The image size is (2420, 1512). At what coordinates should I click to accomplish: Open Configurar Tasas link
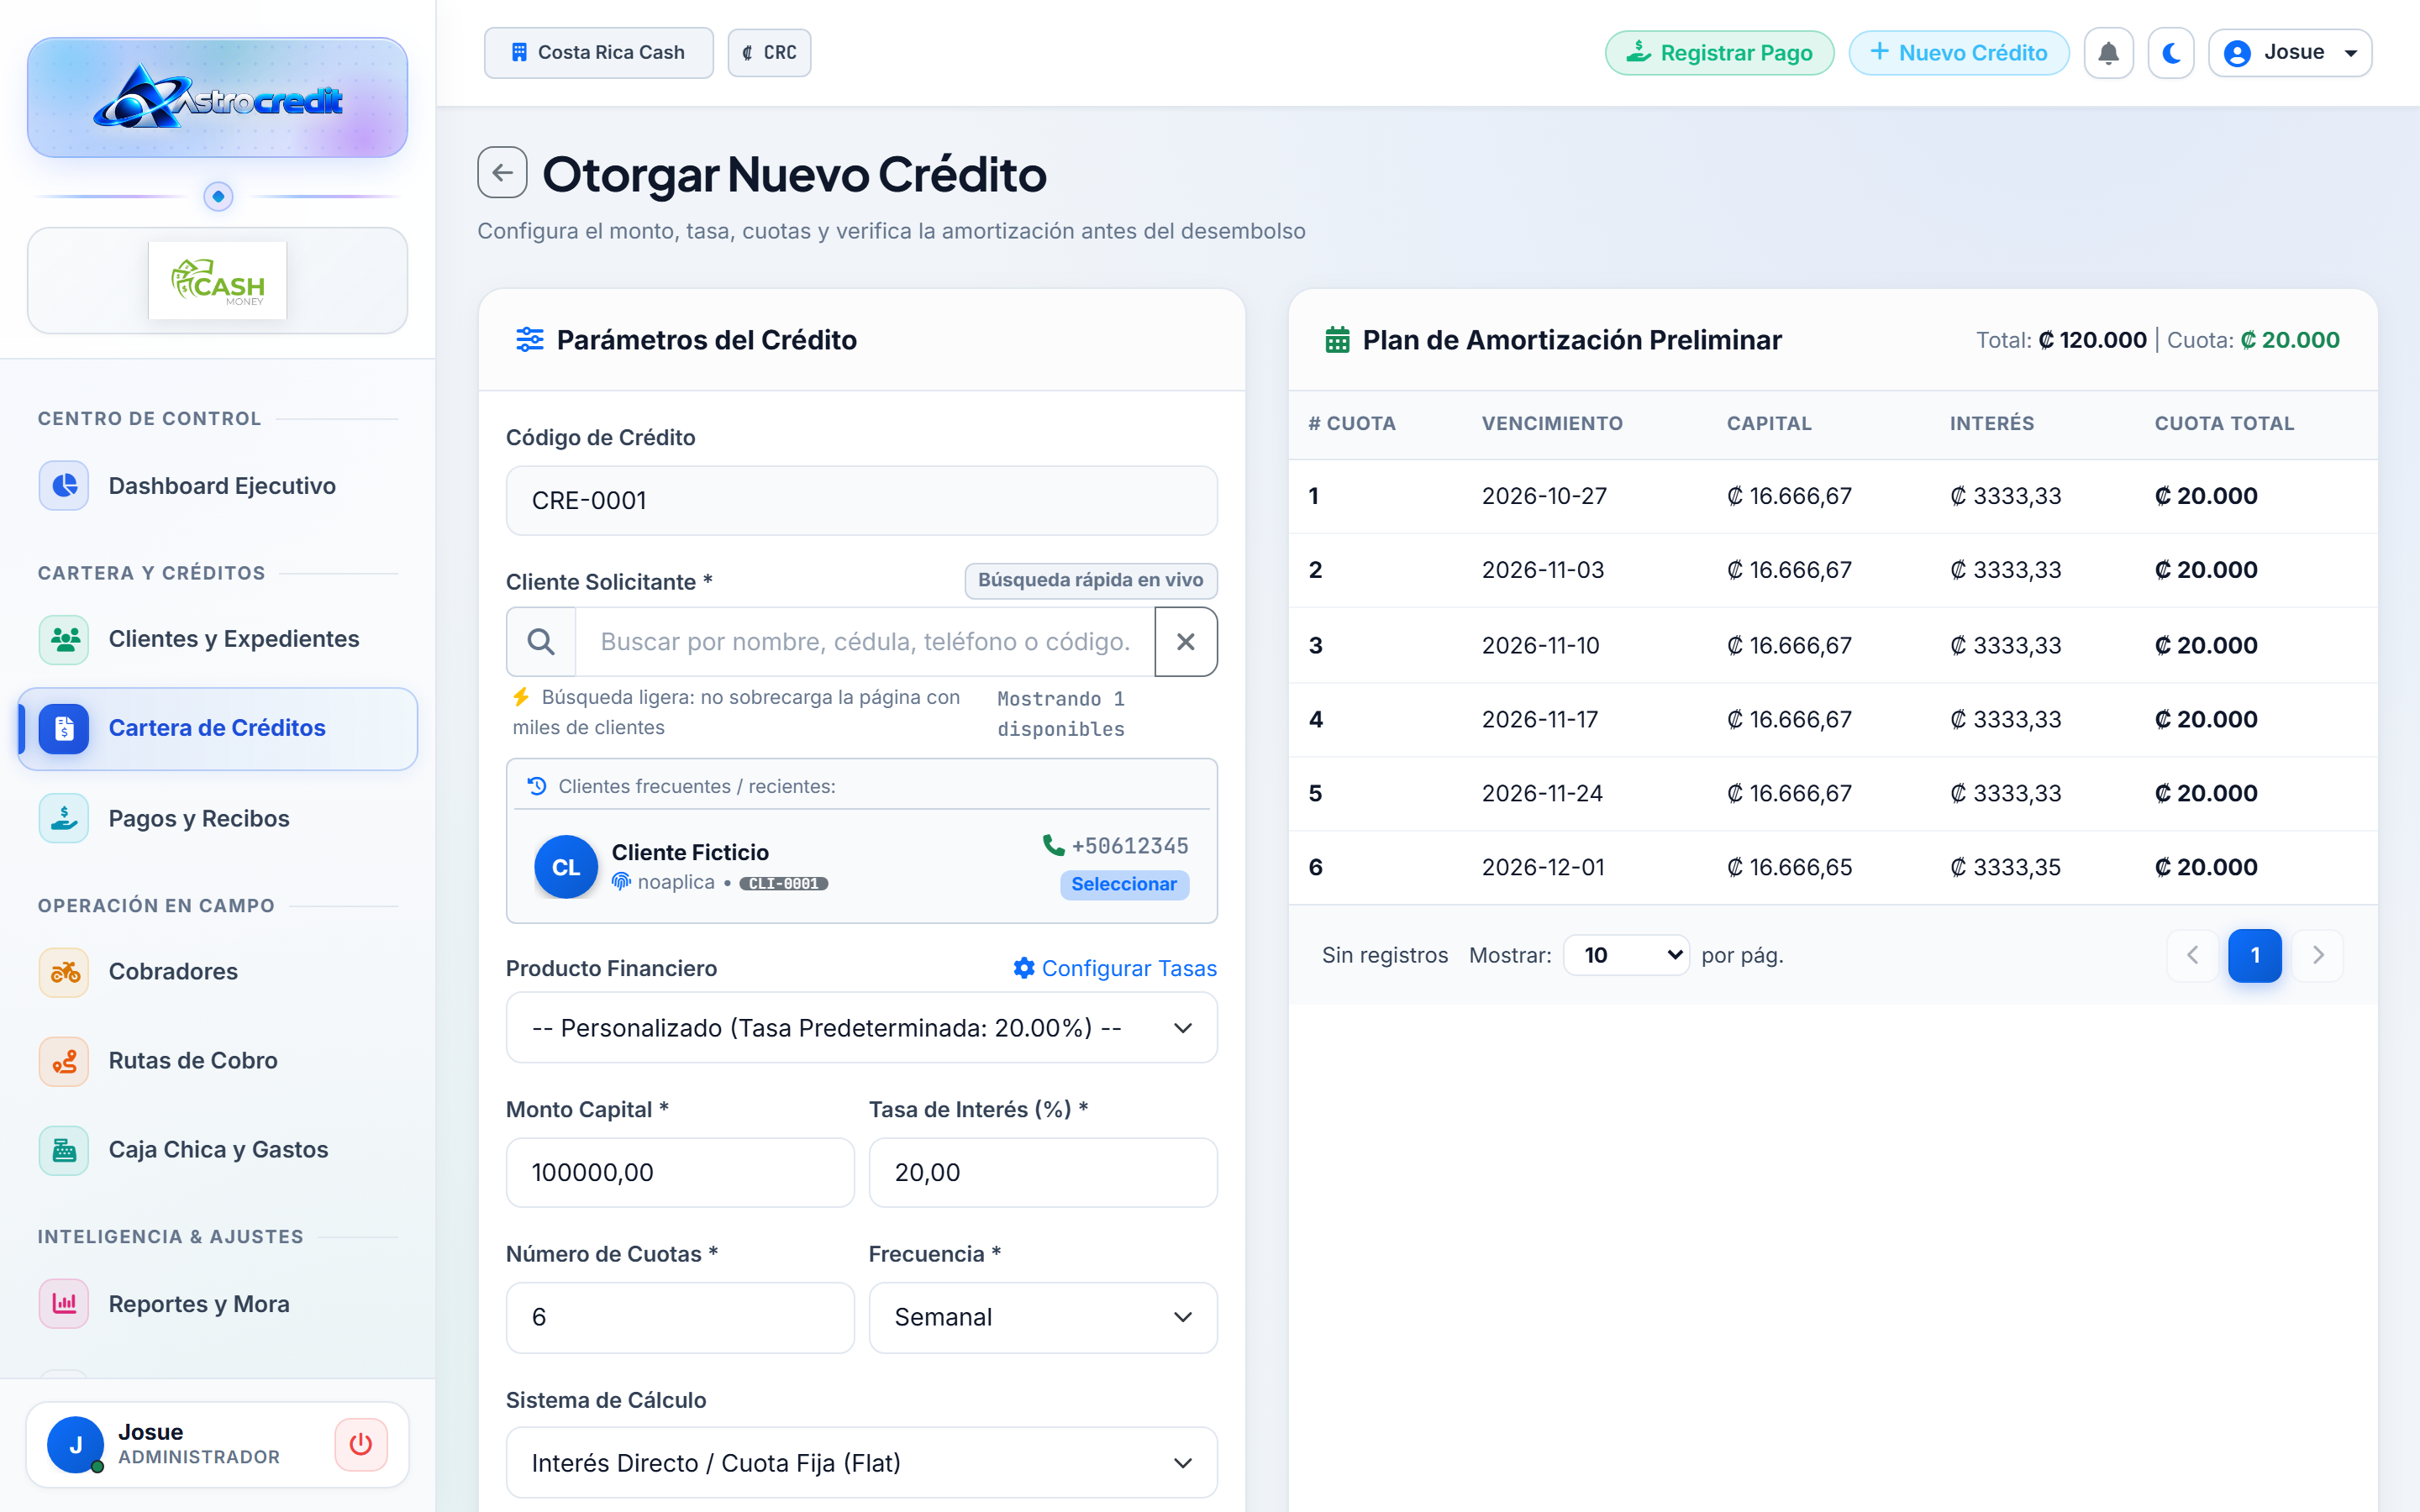tap(1115, 968)
